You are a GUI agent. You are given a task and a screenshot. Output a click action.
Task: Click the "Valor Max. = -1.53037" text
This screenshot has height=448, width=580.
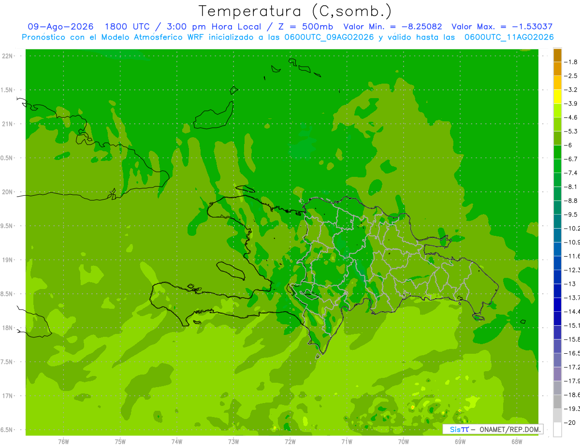point(502,27)
